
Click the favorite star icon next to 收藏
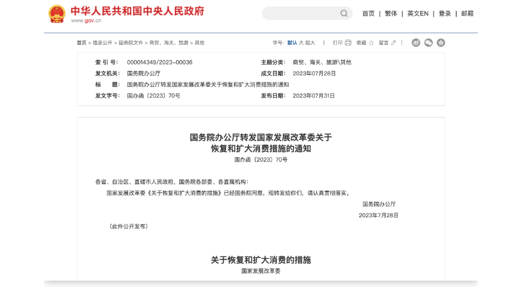tap(371, 43)
